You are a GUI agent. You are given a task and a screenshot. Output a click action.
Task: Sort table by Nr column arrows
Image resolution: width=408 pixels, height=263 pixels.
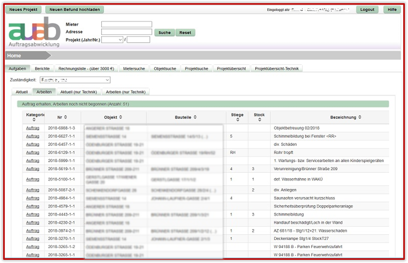click(x=65, y=117)
